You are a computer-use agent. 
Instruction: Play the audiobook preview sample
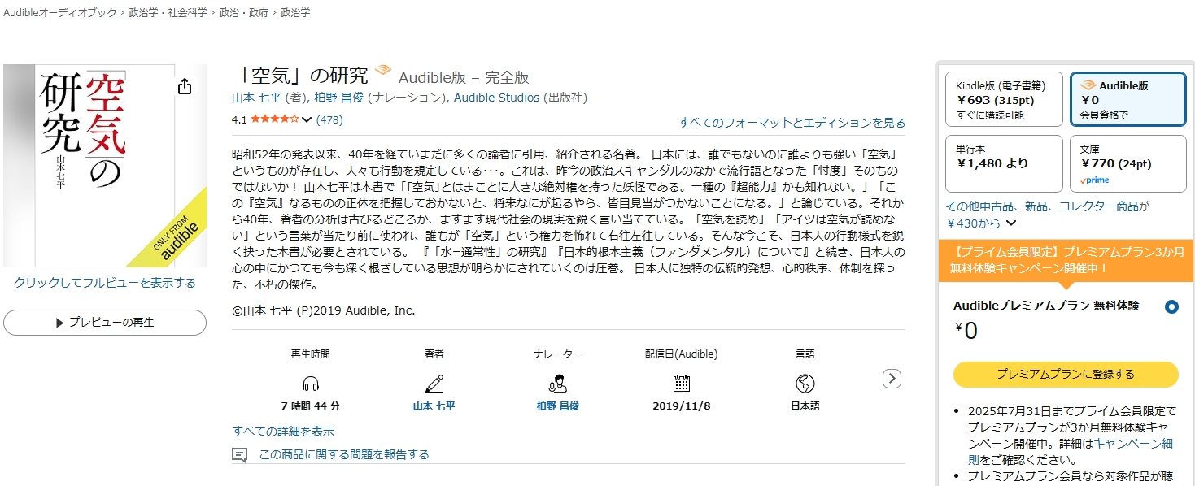pos(105,323)
